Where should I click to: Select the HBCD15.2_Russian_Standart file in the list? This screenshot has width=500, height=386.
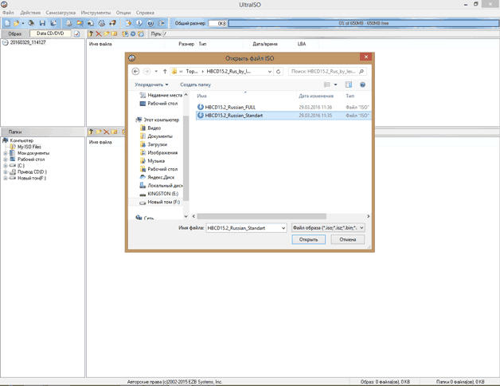coord(283,116)
